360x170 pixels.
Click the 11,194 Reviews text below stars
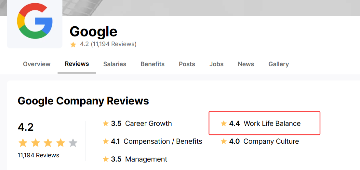coord(38,155)
